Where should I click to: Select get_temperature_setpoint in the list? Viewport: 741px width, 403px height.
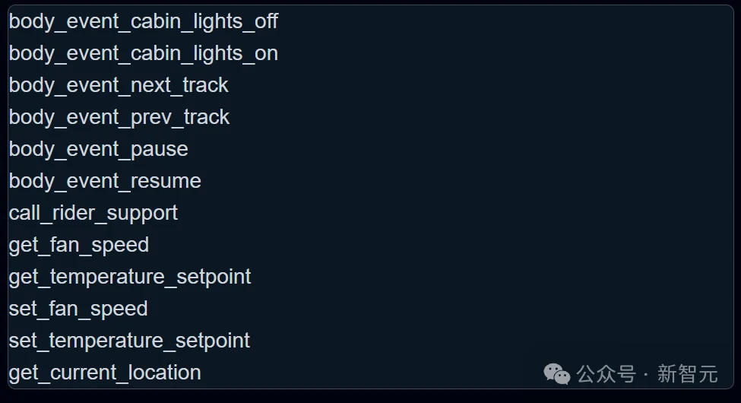[x=129, y=277]
